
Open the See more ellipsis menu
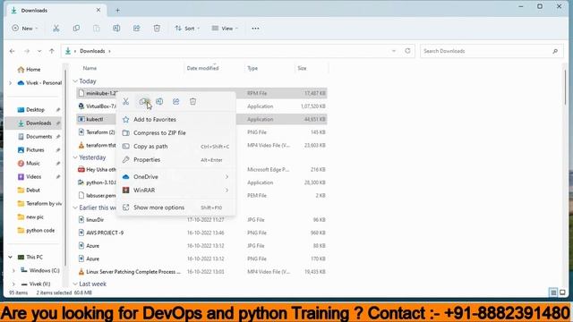255,28
